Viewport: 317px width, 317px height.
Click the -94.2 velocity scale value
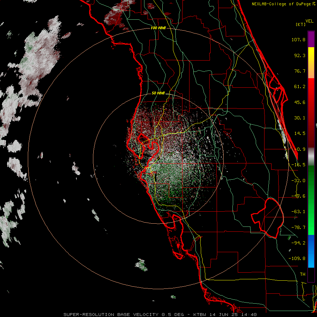pyautogui.click(x=298, y=243)
